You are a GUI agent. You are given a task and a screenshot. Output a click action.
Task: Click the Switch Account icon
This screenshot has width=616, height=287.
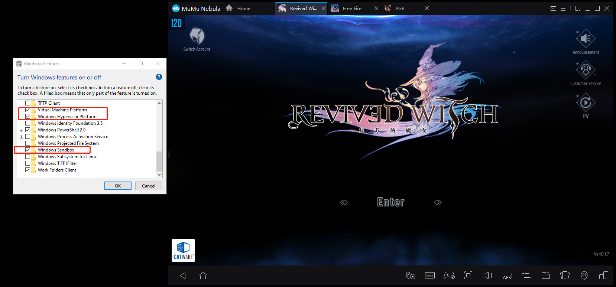(197, 36)
